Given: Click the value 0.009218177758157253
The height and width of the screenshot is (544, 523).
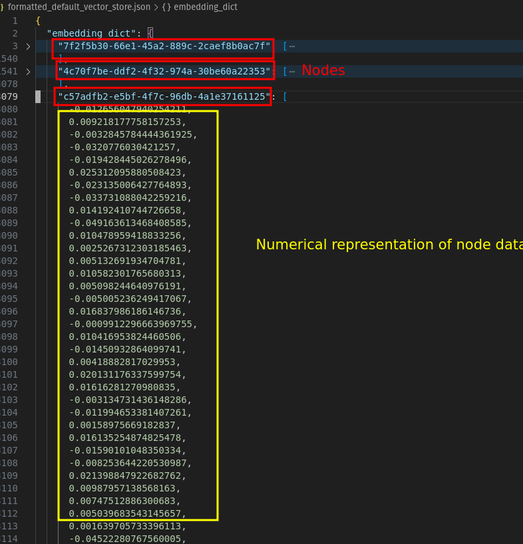Looking at the screenshot, I should click(x=128, y=122).
